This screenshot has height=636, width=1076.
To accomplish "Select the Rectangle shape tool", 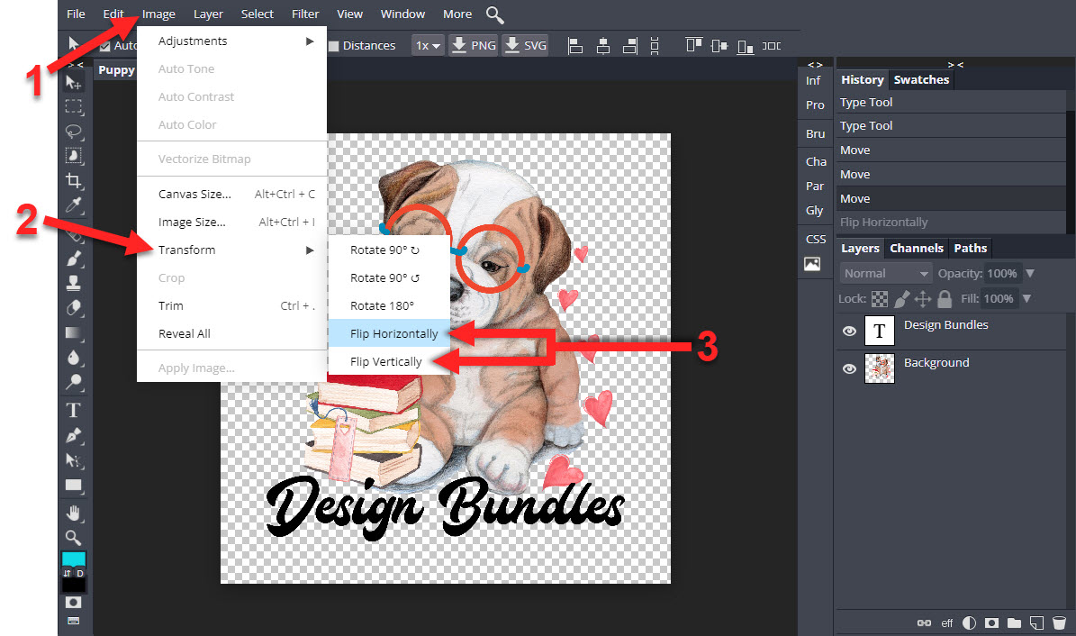I will [x=73, y=486].
